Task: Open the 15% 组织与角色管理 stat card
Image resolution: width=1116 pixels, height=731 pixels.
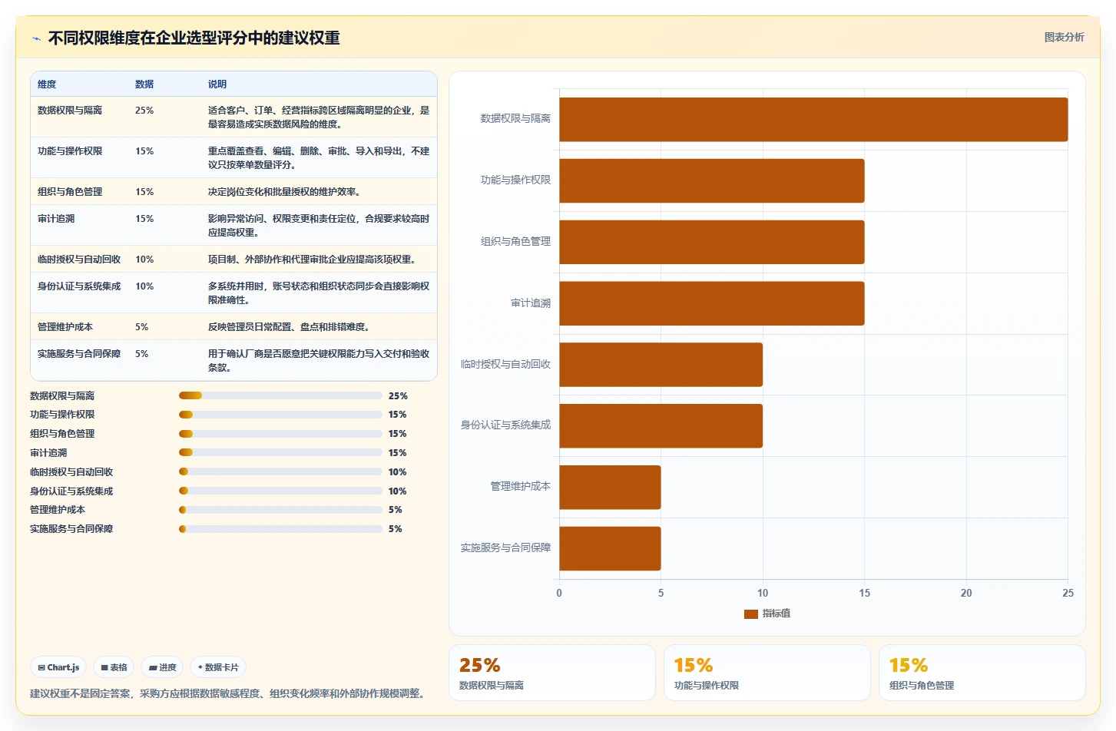Action: coord(982,673)
